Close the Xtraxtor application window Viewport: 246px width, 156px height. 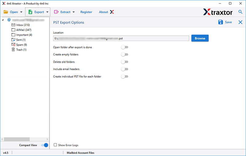coord(240,3)
